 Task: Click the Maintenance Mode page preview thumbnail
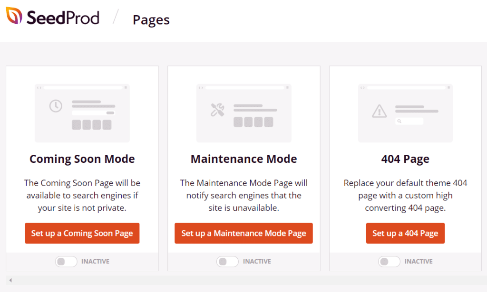tap(244, 113)
